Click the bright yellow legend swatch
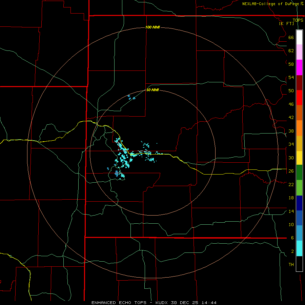 pos(299,158)
